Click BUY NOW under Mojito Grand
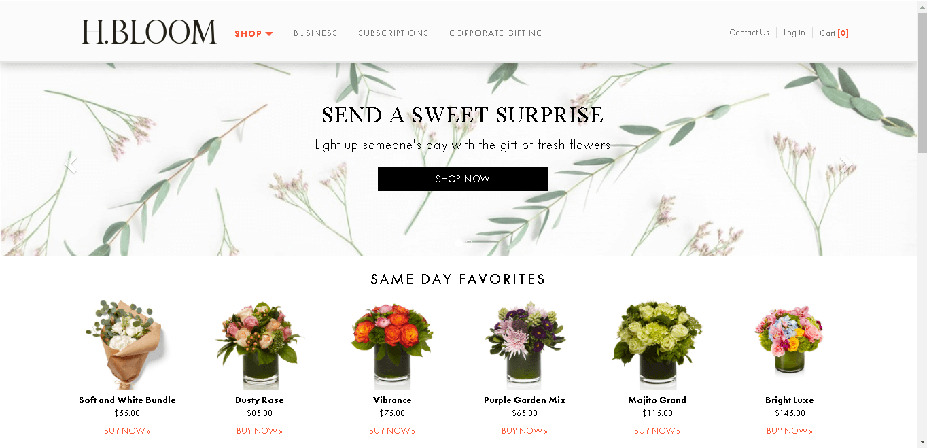 coord(657,431)
